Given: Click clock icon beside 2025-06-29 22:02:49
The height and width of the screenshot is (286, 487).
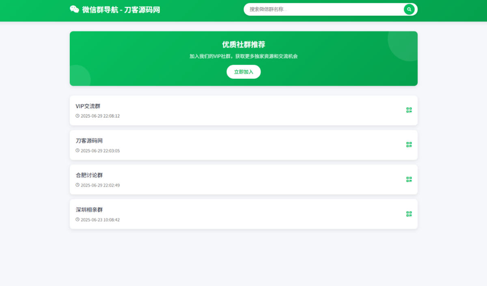Looking at the screenshot, I should pos(78,185).
